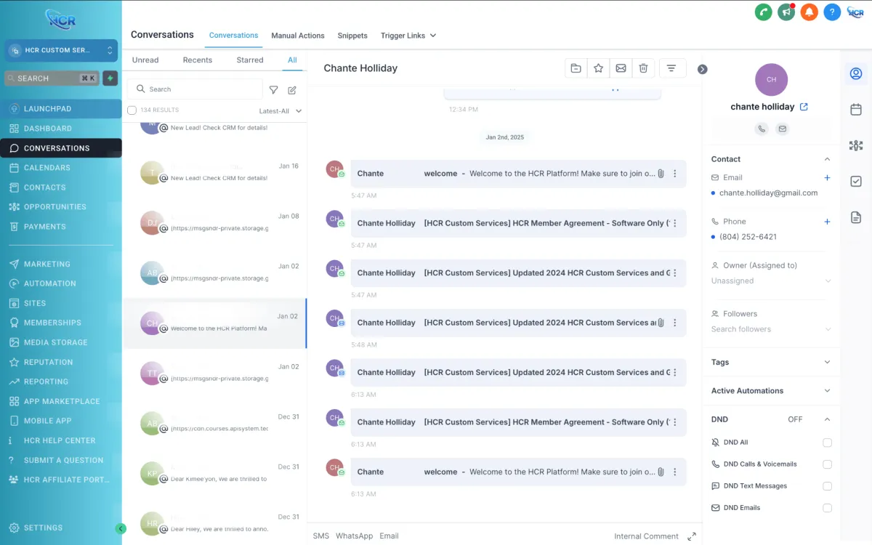Click the conversation search field
Viewport: 872px width, 545px height.
pyautogui.click(x=195, y=89)
